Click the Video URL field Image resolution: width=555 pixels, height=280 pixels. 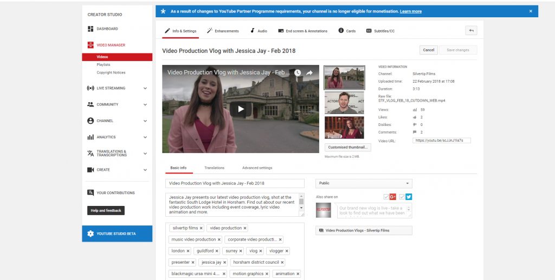(x=441, y=141)
